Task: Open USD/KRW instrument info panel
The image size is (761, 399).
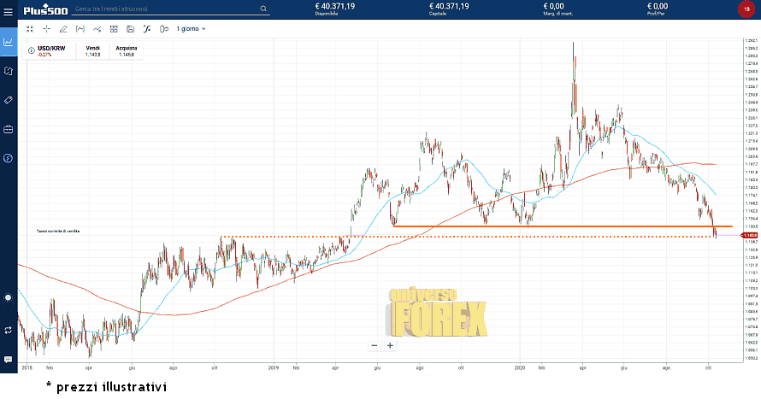Action: (x=32, y=51)
